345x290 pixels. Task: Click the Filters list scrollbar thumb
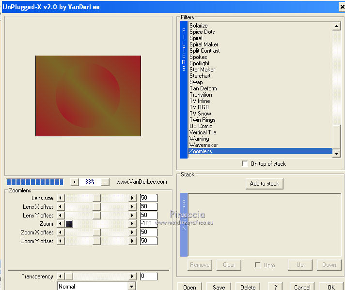(336, 137)
